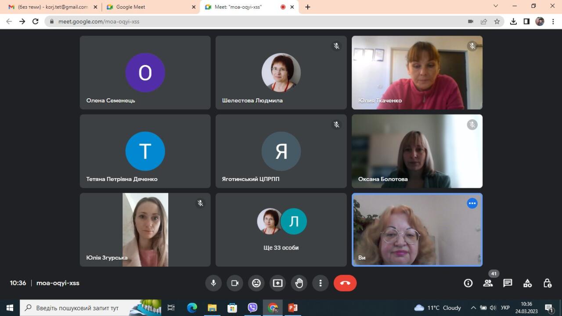Open PowerPoint from taskbar

click(293, 308)
